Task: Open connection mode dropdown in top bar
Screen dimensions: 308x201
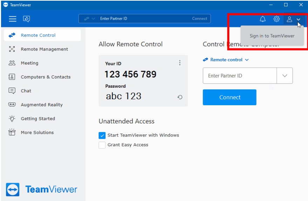Action: tap(89, 19)
